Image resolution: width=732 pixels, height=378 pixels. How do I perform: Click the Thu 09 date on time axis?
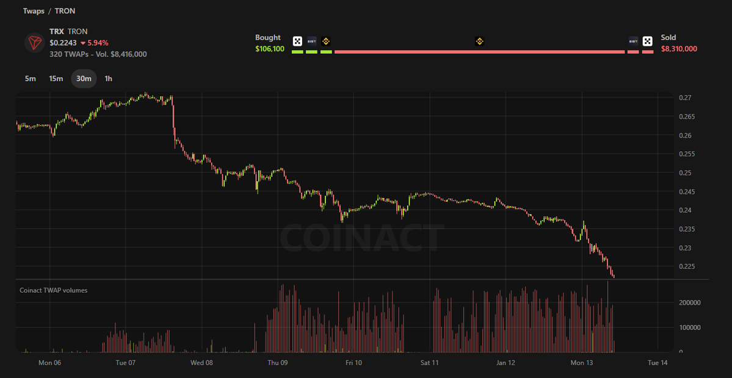(x=277, y=363)
